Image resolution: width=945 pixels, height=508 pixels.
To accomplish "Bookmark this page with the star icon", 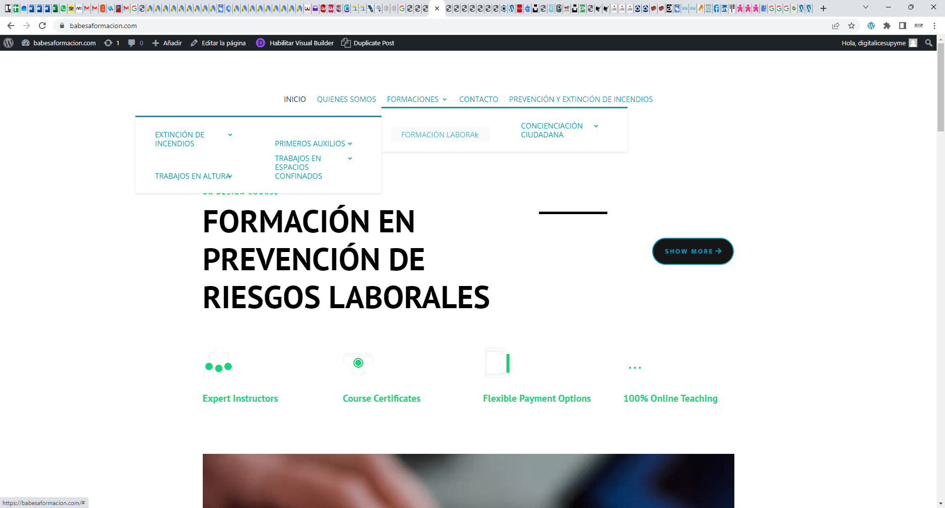I will (x=851, y=26).
